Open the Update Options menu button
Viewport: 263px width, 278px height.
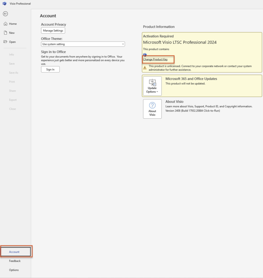(x=152, y=86)
